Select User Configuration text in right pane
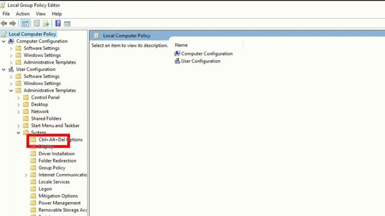 point(200,61)
